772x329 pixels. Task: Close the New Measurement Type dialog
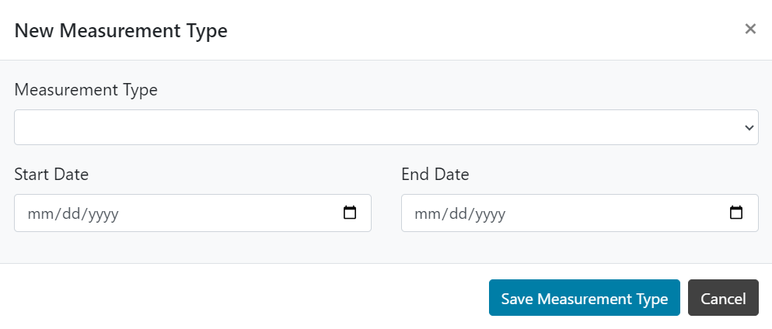pos(750,29)
